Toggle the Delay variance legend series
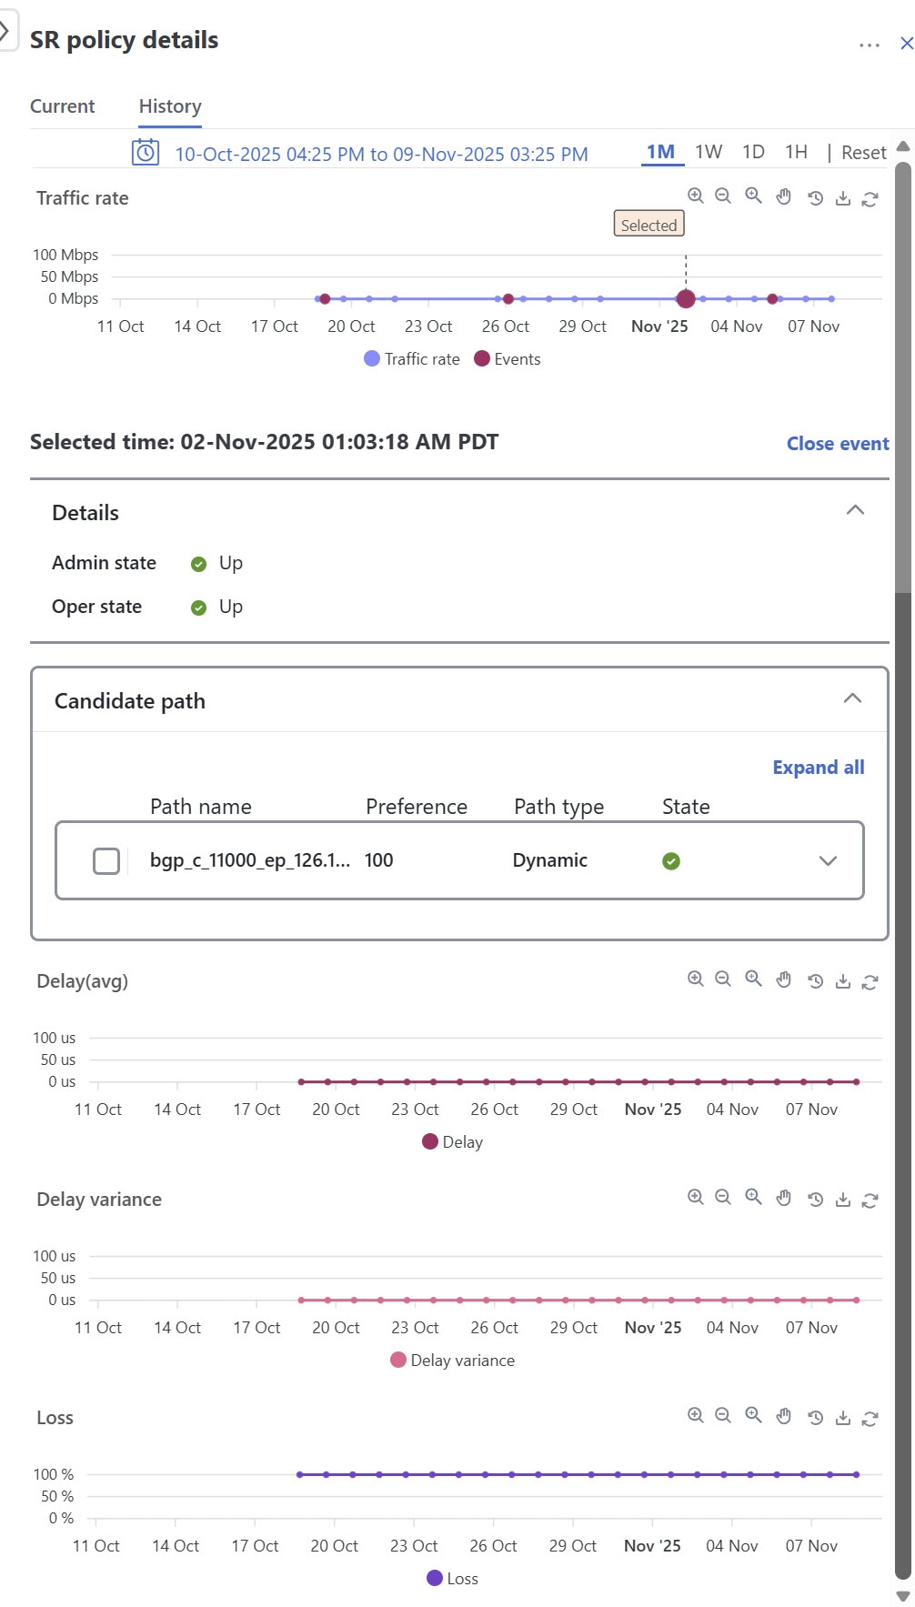This screenshot has height=1607, width=915. click(452, 1361)
